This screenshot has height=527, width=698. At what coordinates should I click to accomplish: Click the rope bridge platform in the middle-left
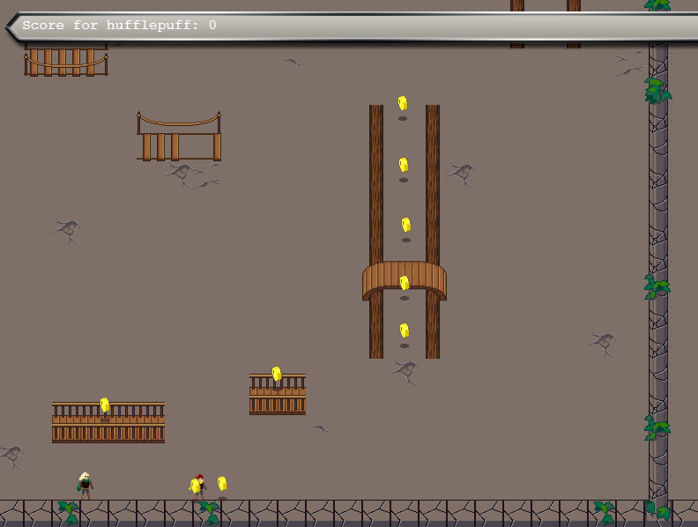tap(179, 137)
